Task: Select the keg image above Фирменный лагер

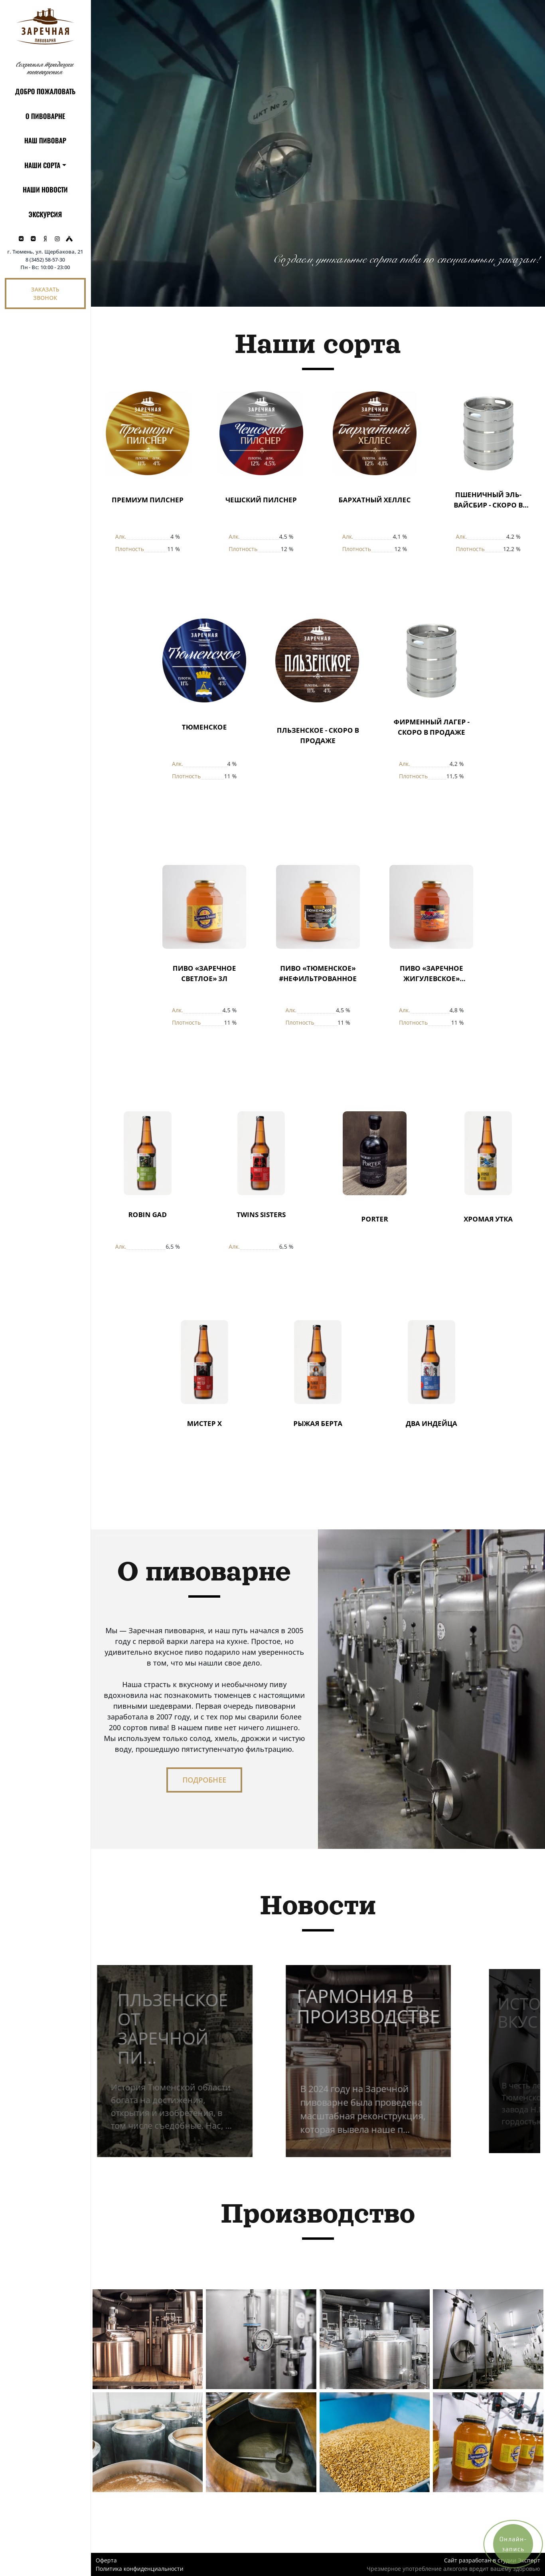Action: coord(431,660)
